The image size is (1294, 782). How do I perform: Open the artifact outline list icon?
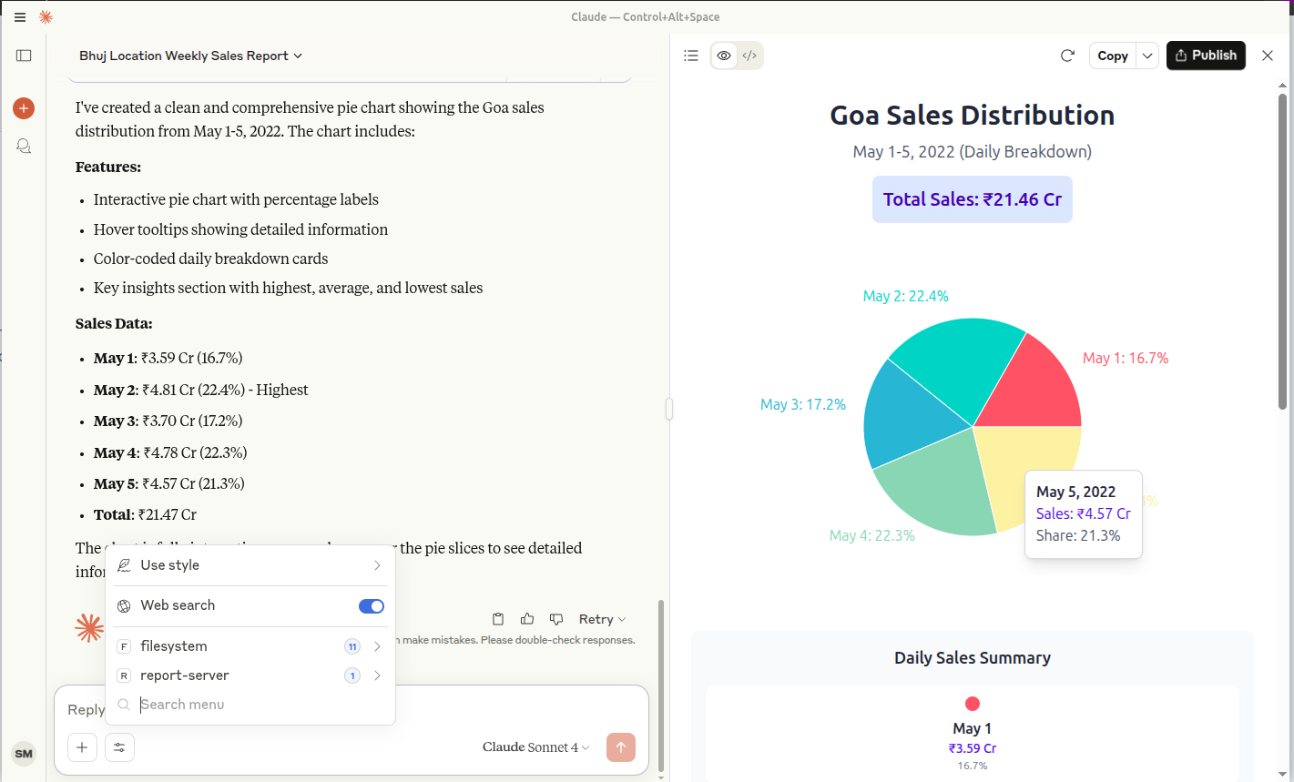pyautogui.click(x=690, y=56)
